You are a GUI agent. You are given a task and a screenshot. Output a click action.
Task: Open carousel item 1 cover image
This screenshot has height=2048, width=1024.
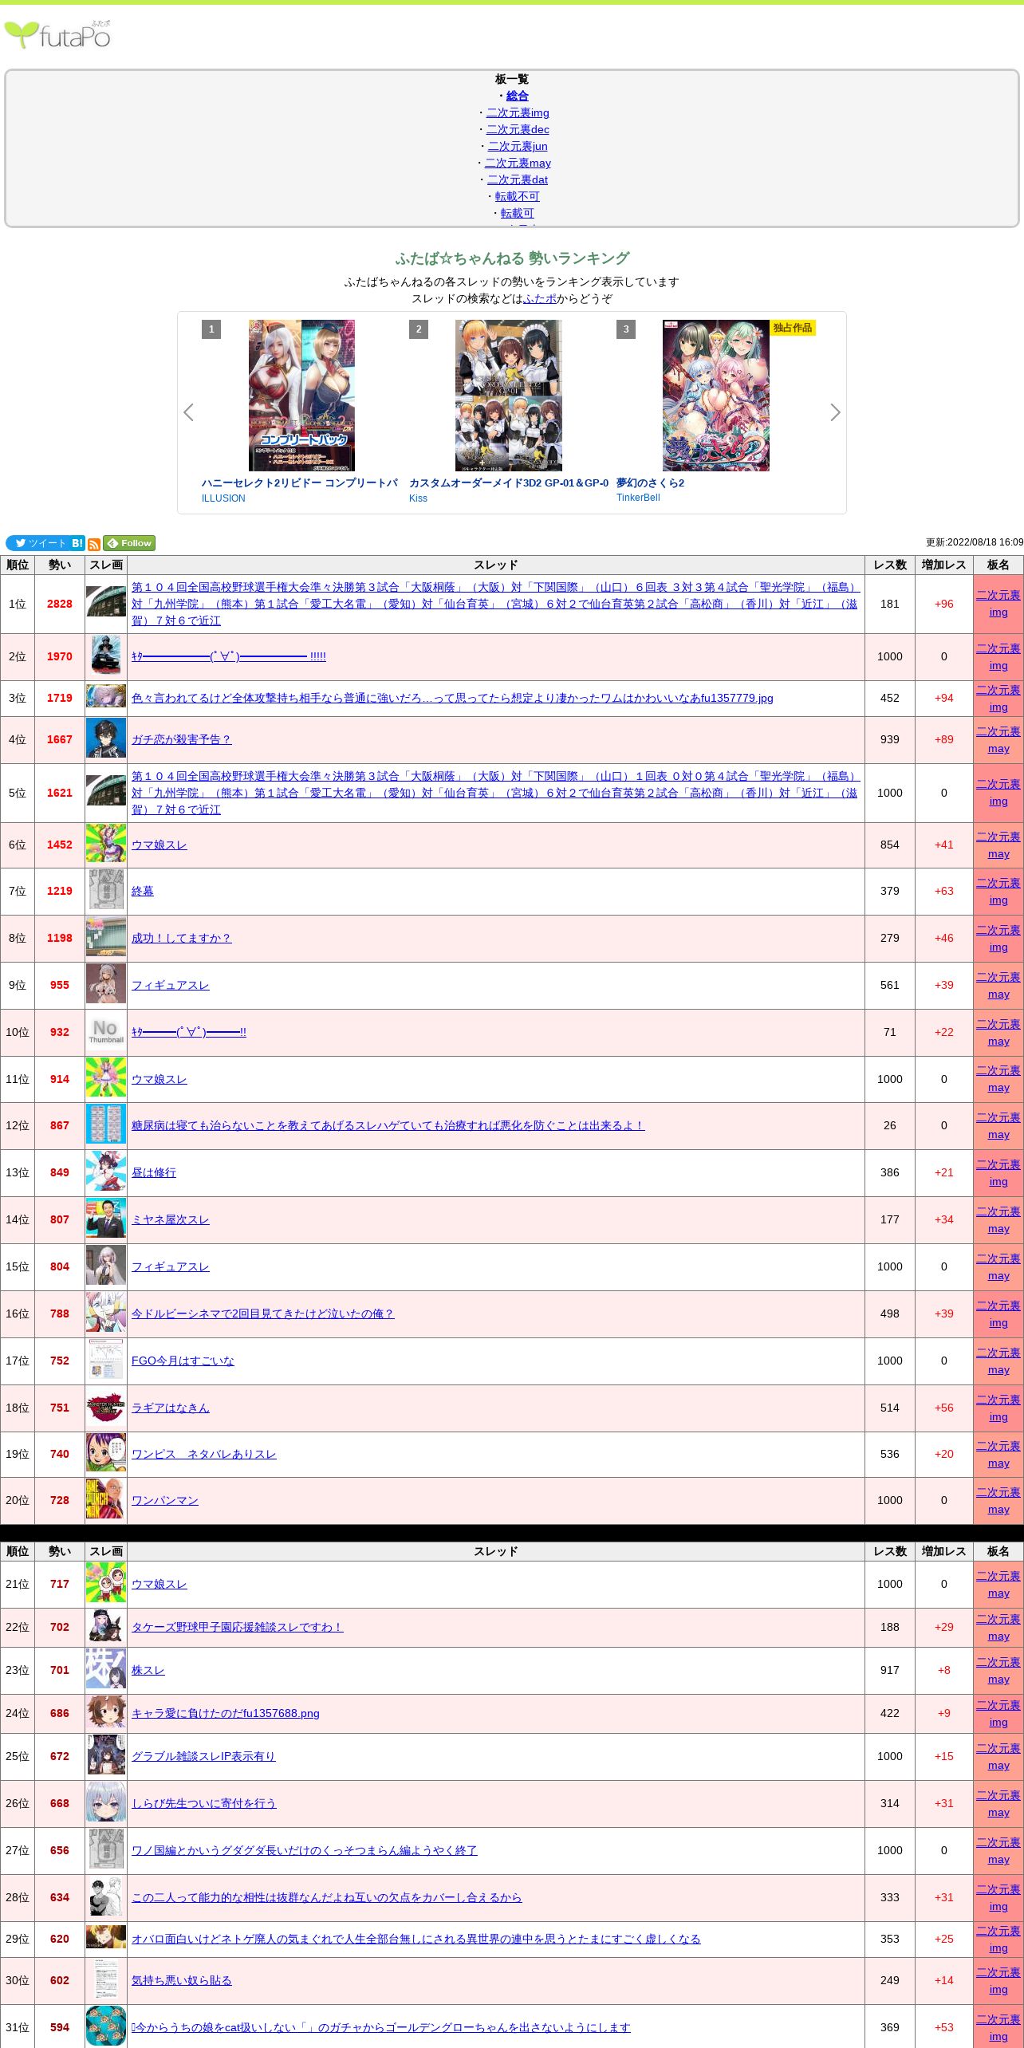click(301, 396)
